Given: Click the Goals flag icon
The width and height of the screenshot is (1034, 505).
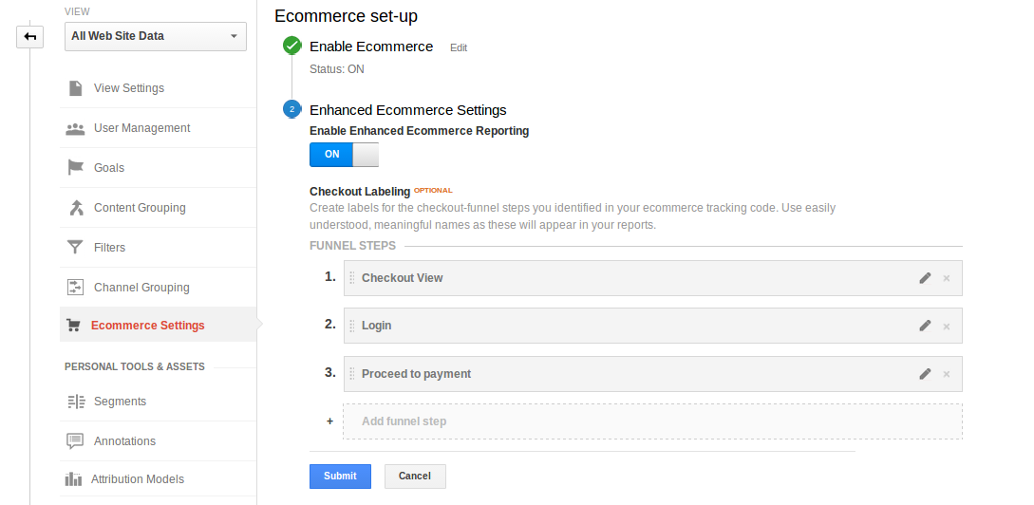Looking at the screenshot, I should pos(75,168).
